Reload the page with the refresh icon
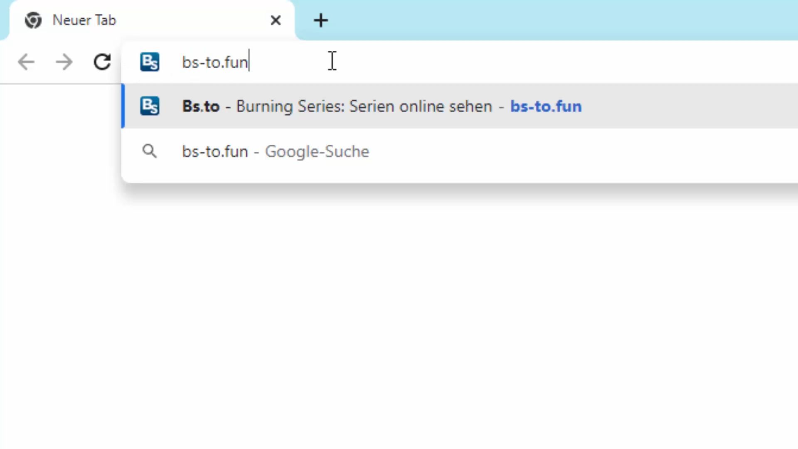The height and width of the screenshot is (449, 798). (102, 62)
